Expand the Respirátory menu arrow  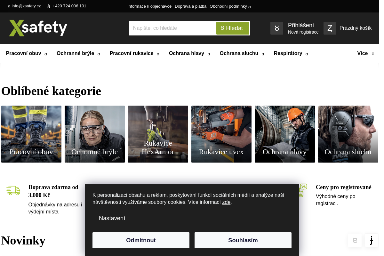307,54
